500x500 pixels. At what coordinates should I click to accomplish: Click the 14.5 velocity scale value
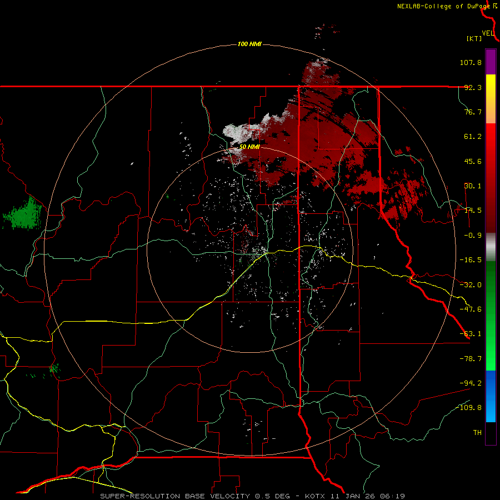[473, 211]
